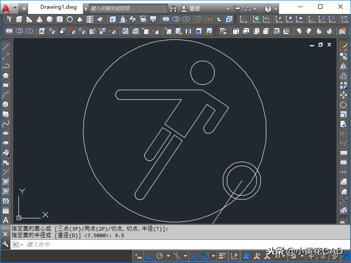
Task: Open the AutoCAD application menu
Action: pos(6,8)
